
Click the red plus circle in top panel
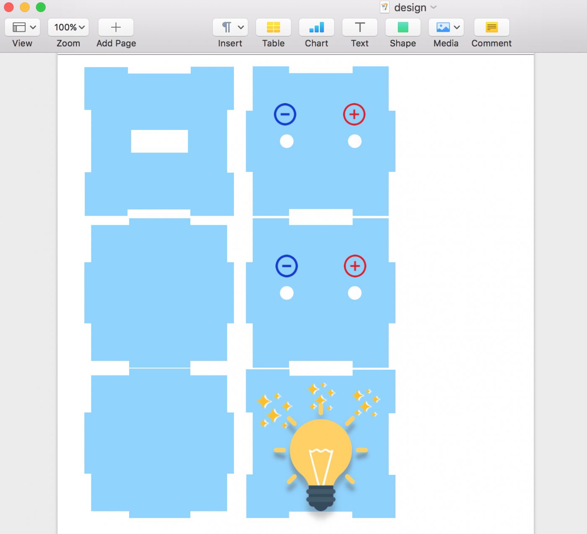click(x=354, y=114)
